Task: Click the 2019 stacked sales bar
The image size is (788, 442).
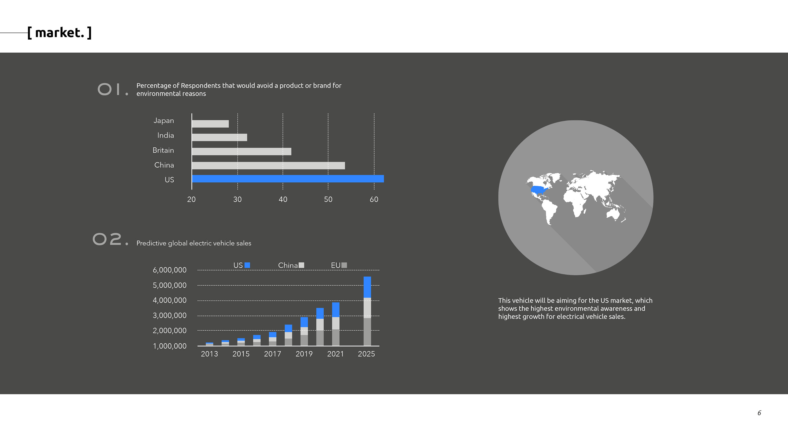Action: pos(304,331)
